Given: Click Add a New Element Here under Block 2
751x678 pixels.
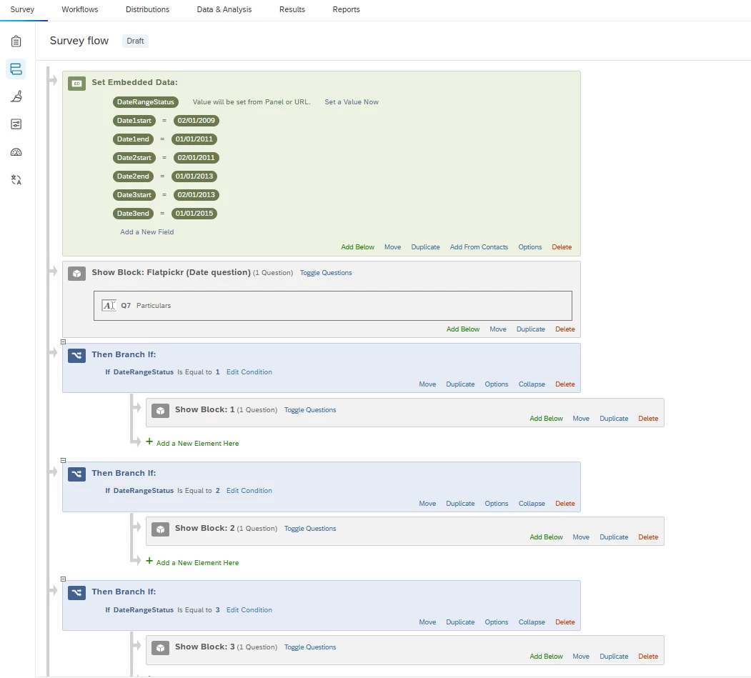Looking at the screenshot, I should click(197, 563).
